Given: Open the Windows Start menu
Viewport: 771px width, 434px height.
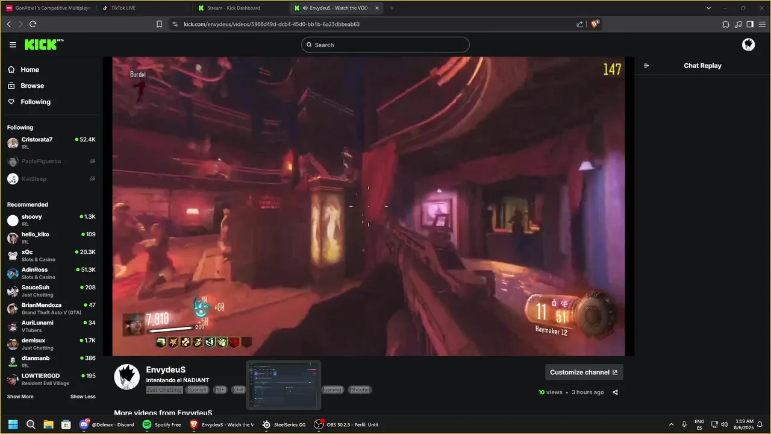Looking at the screenshot, I should click(13, 424).
